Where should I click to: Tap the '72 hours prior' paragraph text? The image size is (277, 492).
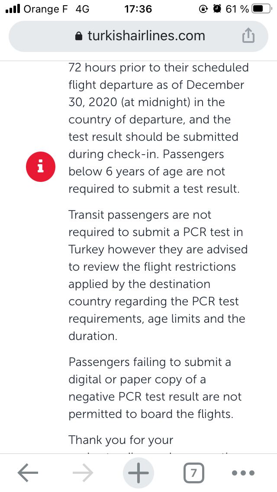(158, 128)
